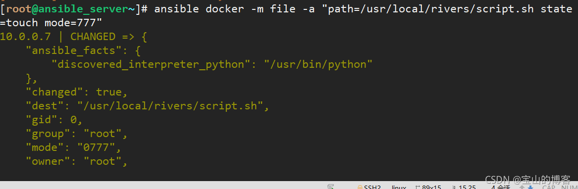578x189 pixels.
Task: Click the blue down arrow in status bar
Action: 530,187
